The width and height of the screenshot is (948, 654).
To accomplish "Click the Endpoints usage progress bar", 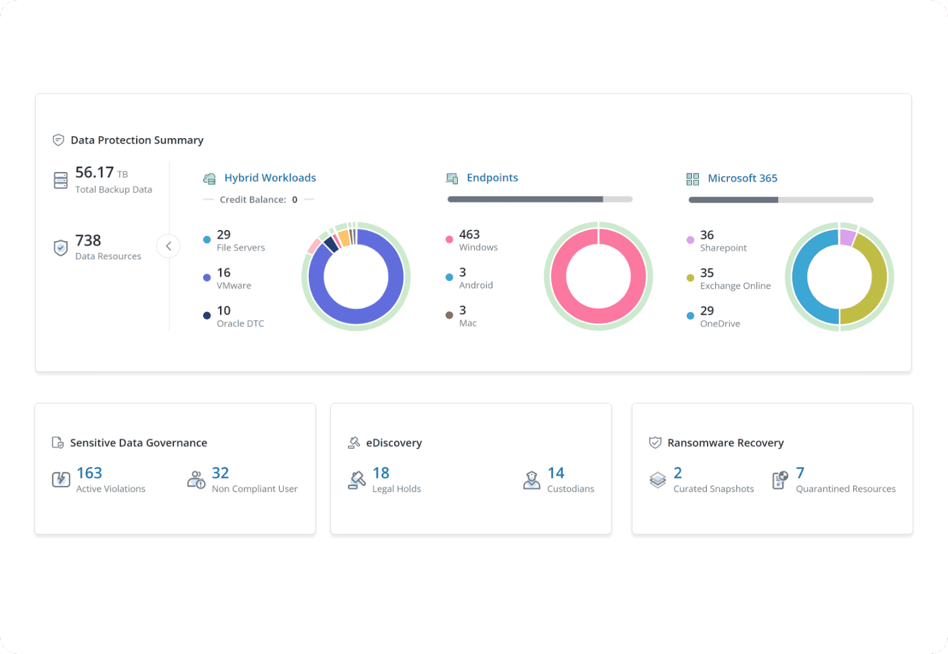I will pos(540,200).
